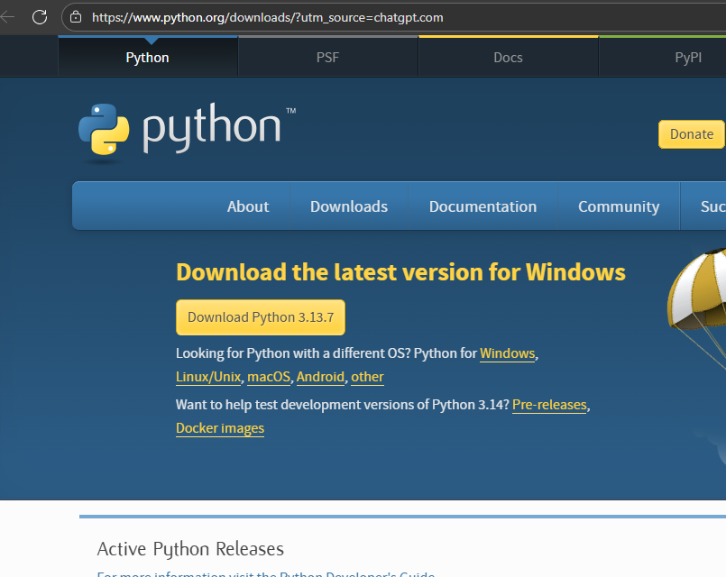Open the Python top tab
This screenshot has width=726, height=577.
tap(147, 58)
